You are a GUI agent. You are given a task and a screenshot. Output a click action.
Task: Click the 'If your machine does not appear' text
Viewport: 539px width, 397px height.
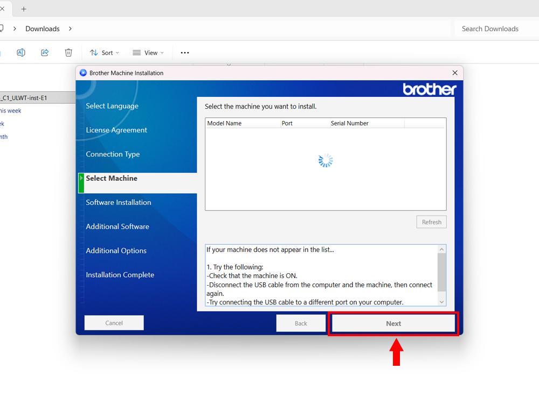coord(270,250)
